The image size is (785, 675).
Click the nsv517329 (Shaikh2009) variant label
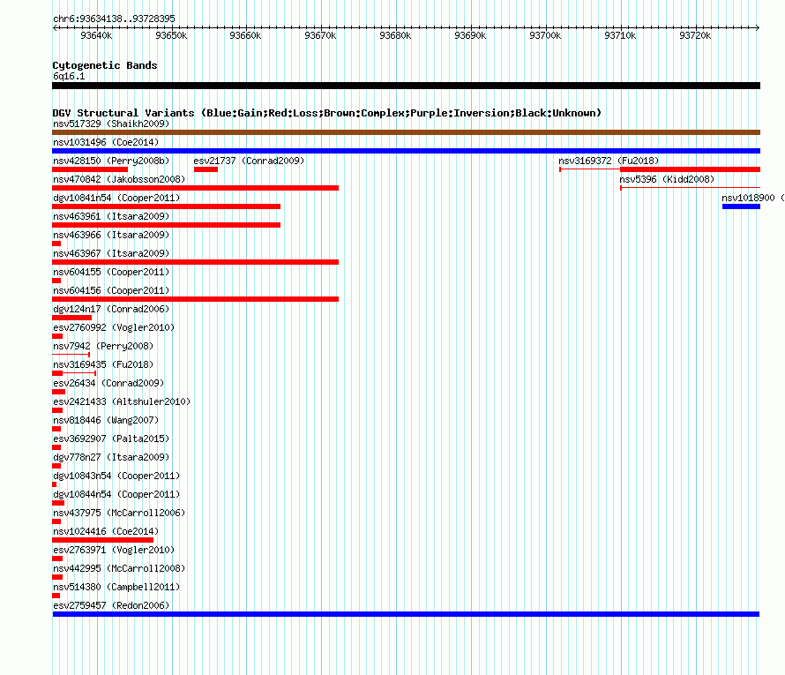click(111, 124)
